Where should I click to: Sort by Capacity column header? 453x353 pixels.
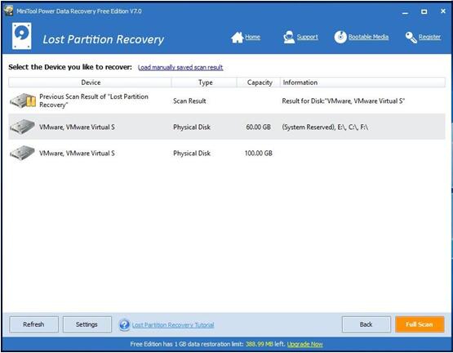click(x=259, y=83)
